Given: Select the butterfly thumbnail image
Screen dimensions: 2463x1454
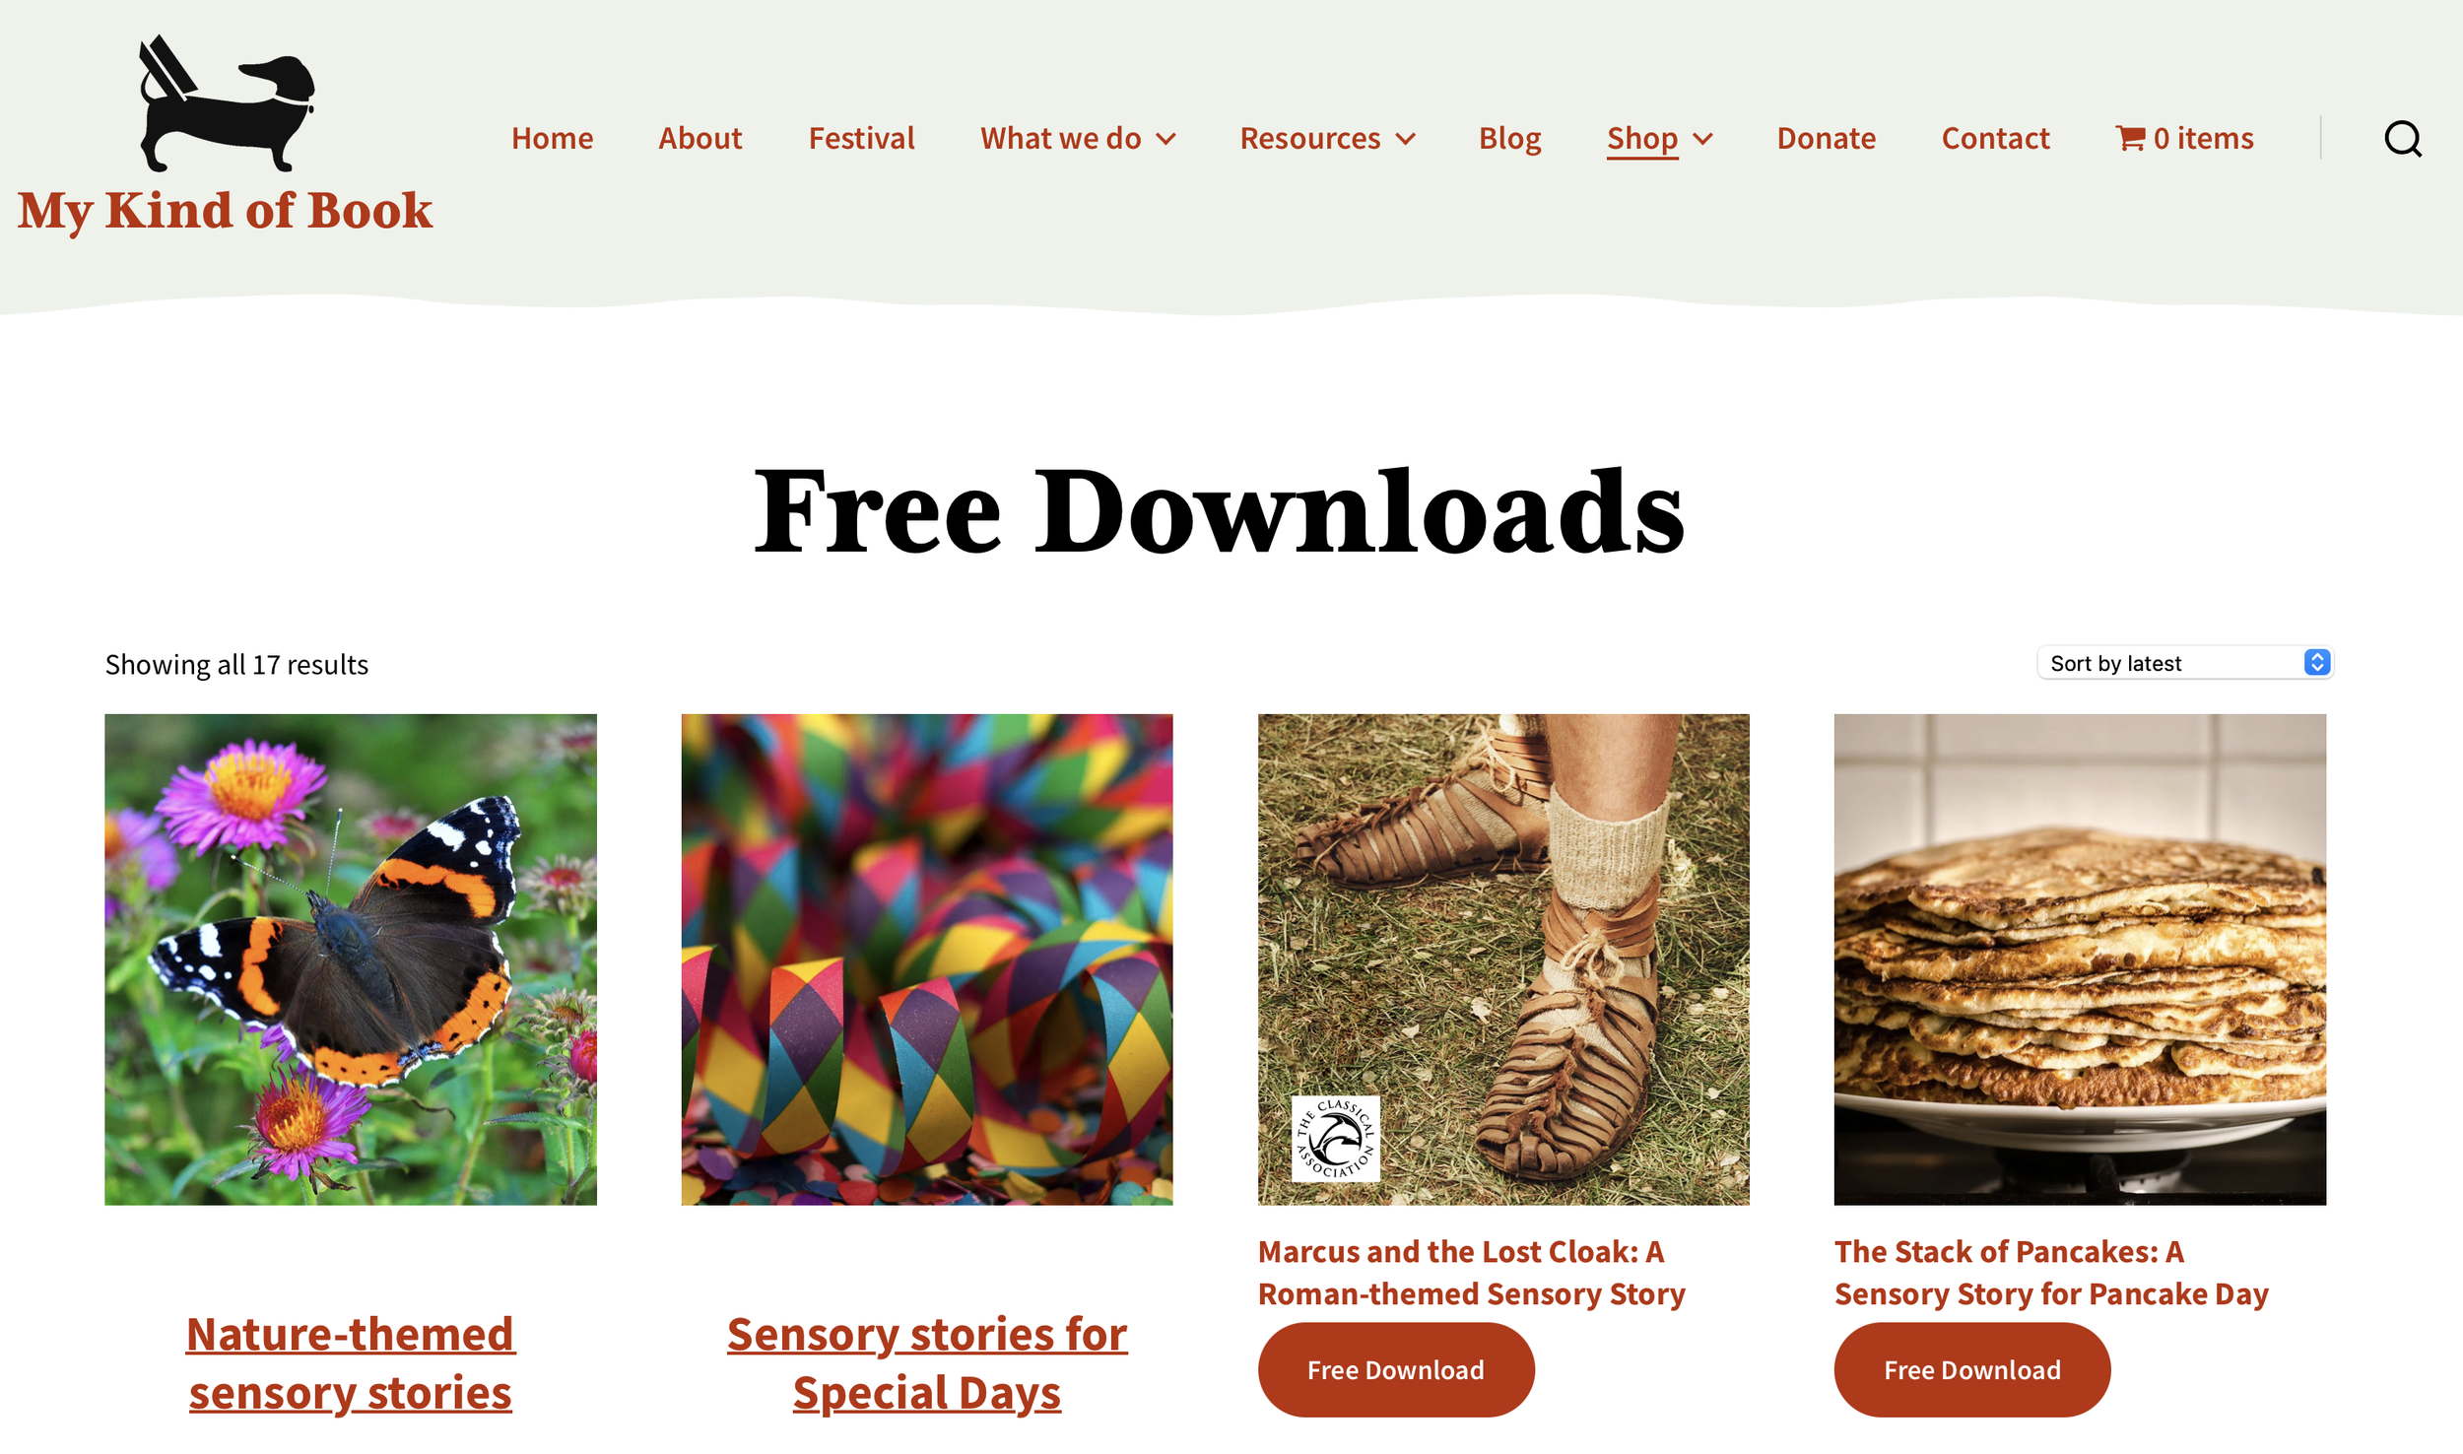Looking at the screenshot, I should click(351, 959).
